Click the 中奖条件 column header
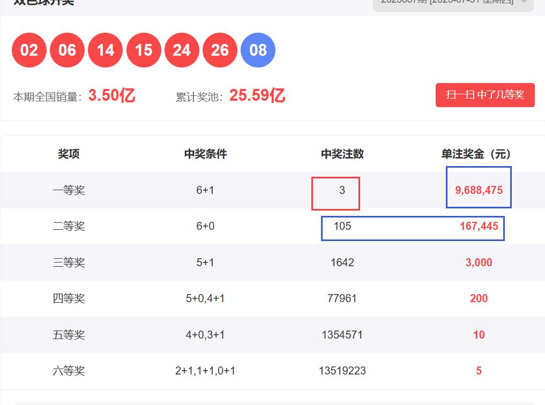 tap(205, 154)
